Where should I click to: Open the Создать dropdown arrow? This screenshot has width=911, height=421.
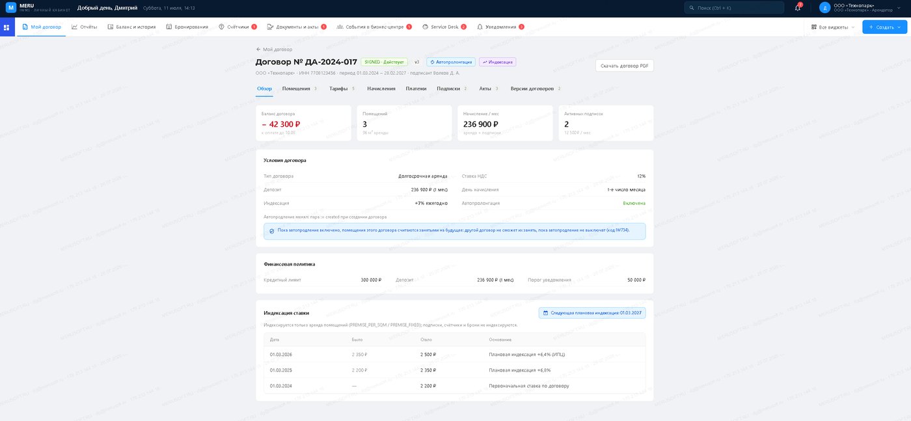(899, 27)
